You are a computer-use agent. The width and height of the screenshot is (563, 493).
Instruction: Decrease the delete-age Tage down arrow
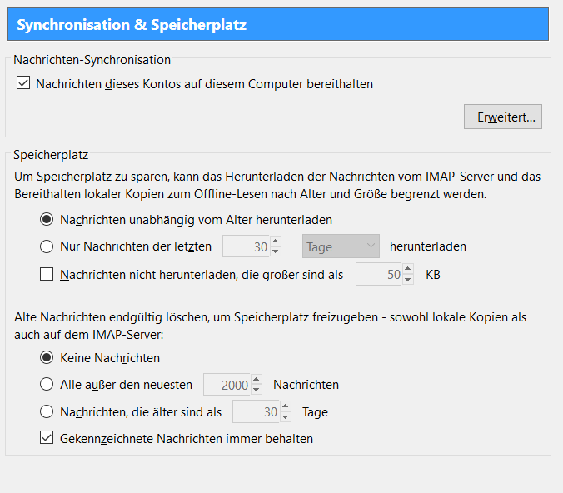tap(286, 416)
